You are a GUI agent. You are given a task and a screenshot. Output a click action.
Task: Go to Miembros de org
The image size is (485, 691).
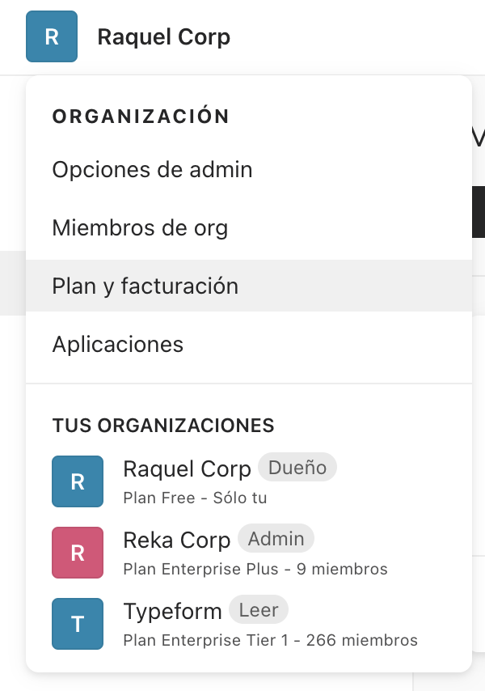[140, 228]
